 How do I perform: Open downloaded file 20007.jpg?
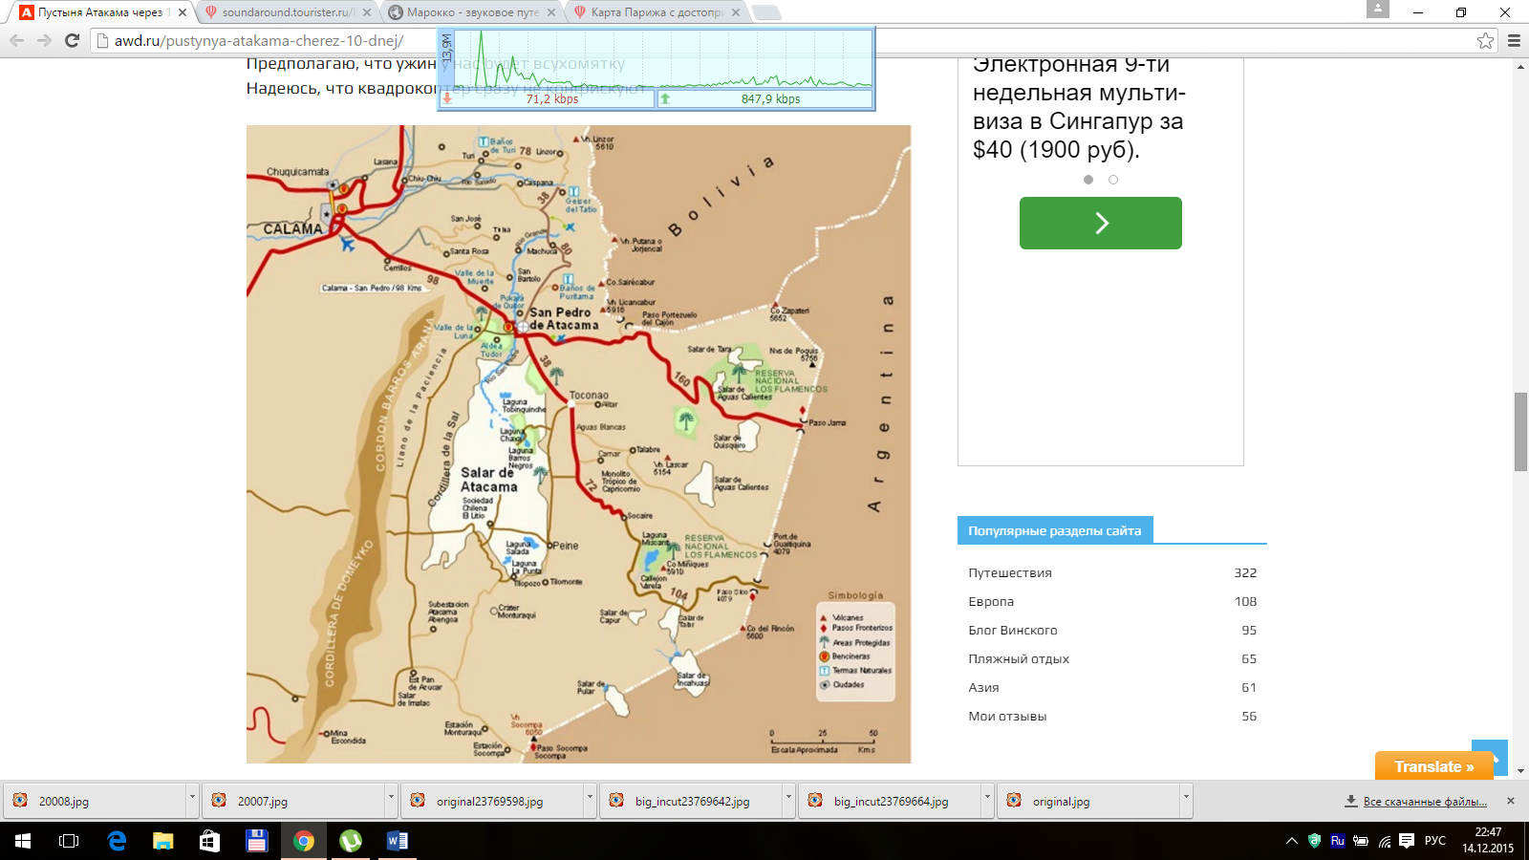(x=294, y=801)
